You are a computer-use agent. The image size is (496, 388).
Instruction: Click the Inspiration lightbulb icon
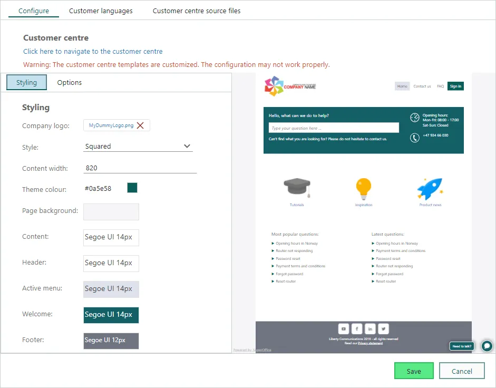364,188
